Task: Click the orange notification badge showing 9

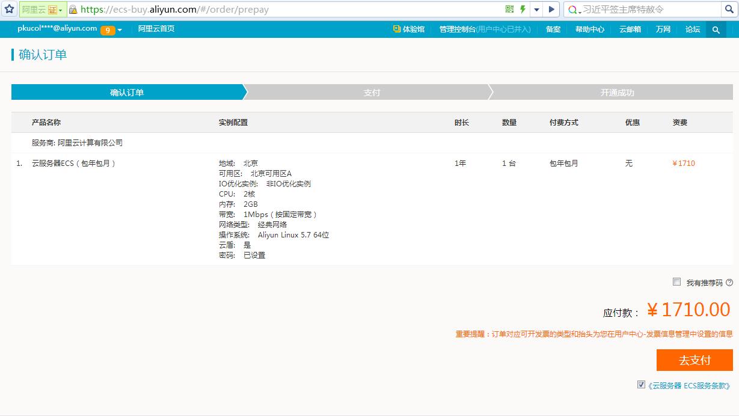Action: 108,30
